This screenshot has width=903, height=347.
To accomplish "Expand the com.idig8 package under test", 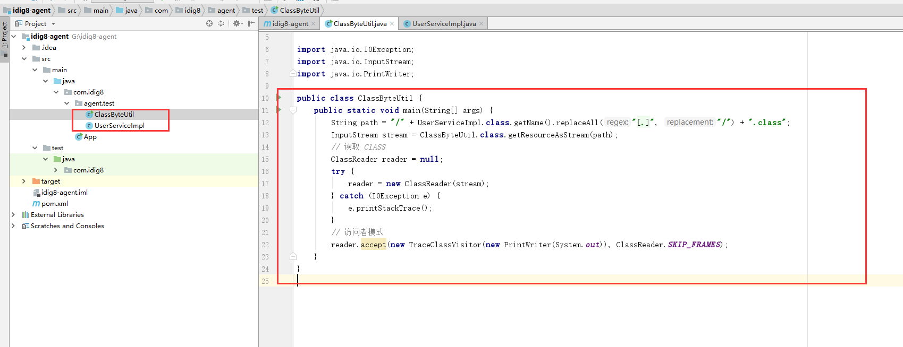I will click(x=56, y=170).
